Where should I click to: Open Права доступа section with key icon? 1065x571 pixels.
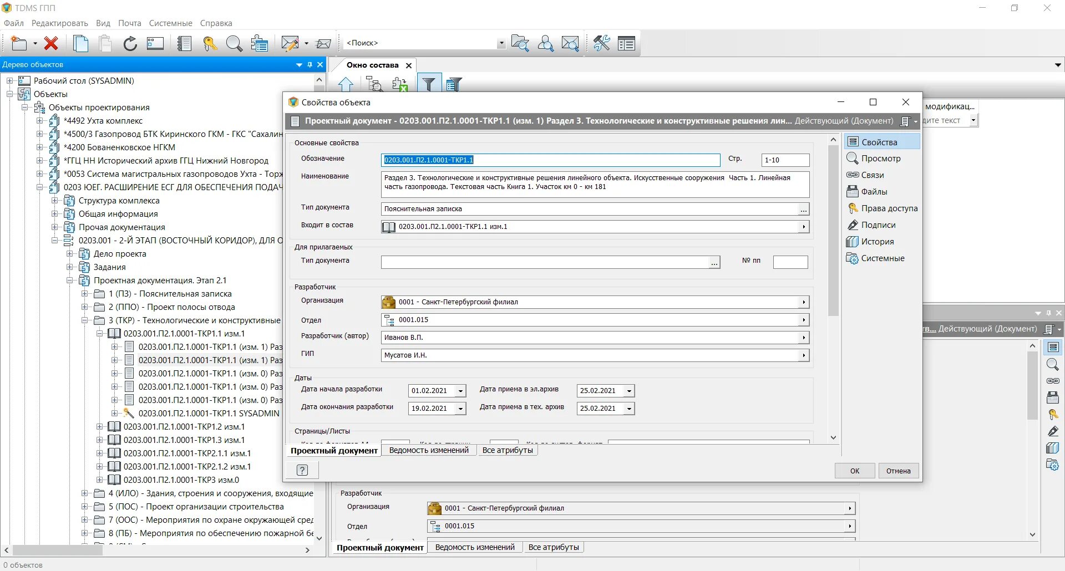point(889,208)
